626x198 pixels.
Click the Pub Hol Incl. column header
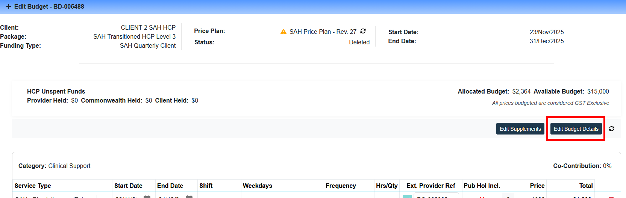(x=482, y=186)
